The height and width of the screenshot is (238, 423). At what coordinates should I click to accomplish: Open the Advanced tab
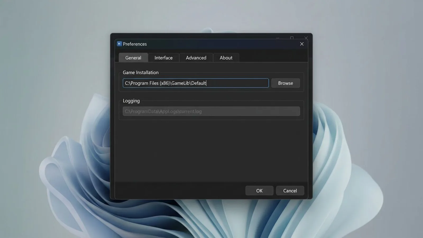point(196,58)
